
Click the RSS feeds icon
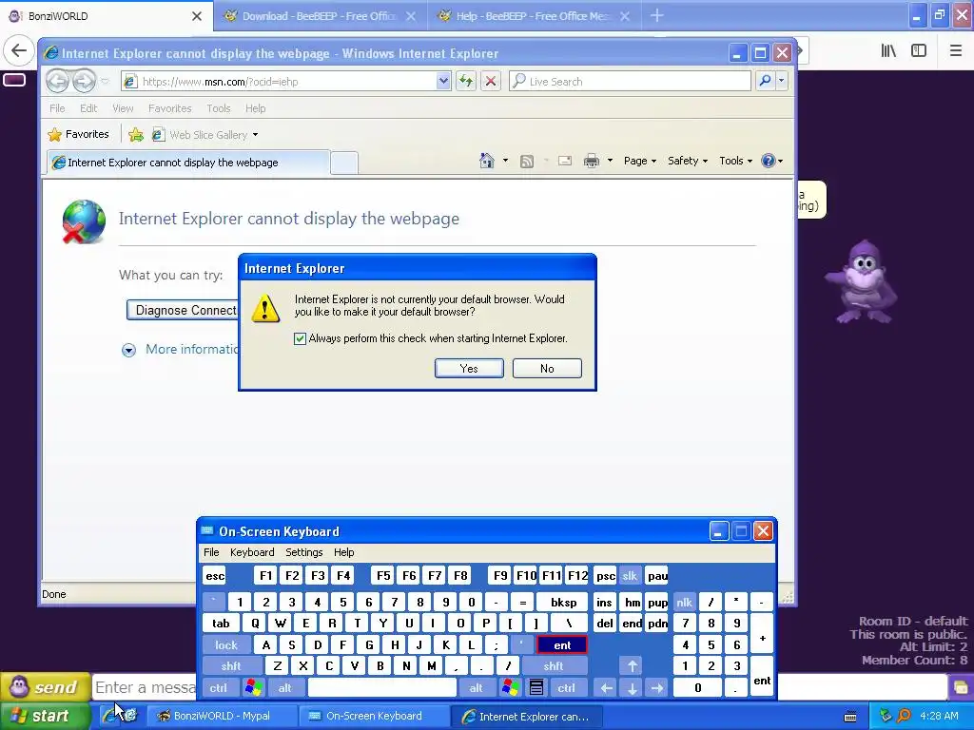(527, 162)
